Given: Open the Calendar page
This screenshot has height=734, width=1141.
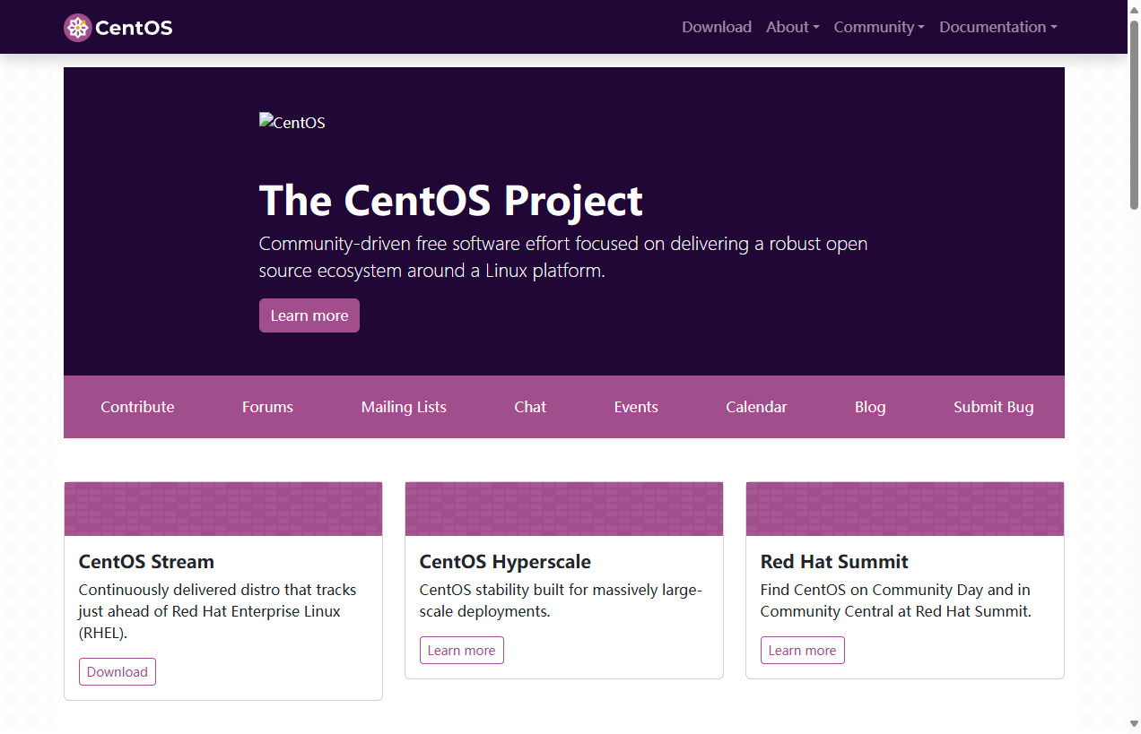Looking at the screenshot, I should pos(755,406).
